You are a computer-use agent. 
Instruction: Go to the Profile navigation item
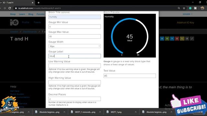tap(26, 22)
